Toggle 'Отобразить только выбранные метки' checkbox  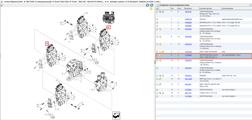point(158,5)
